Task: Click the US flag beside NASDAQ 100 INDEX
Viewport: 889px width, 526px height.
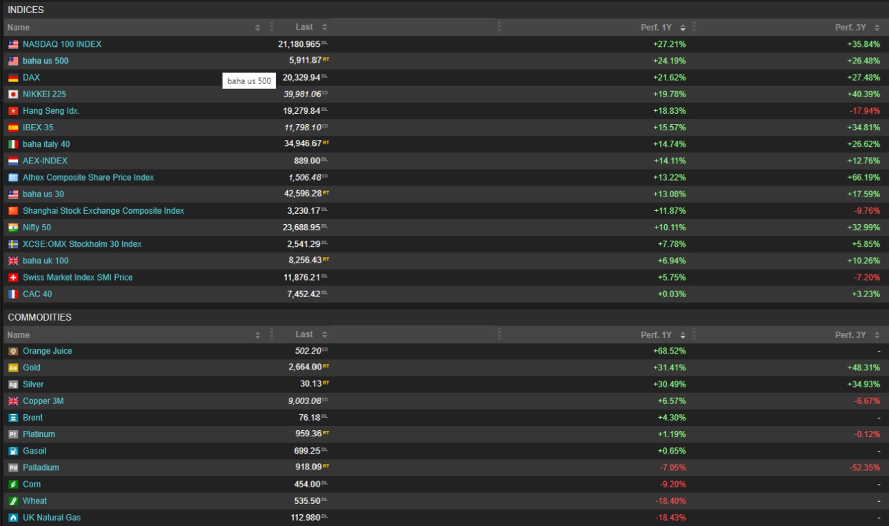Action: tap(13, 44)
